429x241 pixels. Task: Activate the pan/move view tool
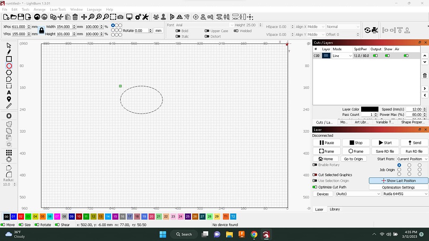(x=84, y=17)
